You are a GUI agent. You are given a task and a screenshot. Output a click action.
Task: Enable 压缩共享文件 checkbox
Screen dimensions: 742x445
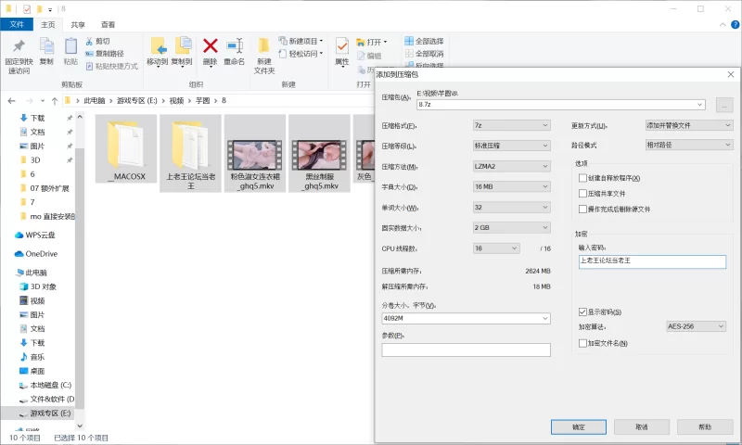coord(582,194)
